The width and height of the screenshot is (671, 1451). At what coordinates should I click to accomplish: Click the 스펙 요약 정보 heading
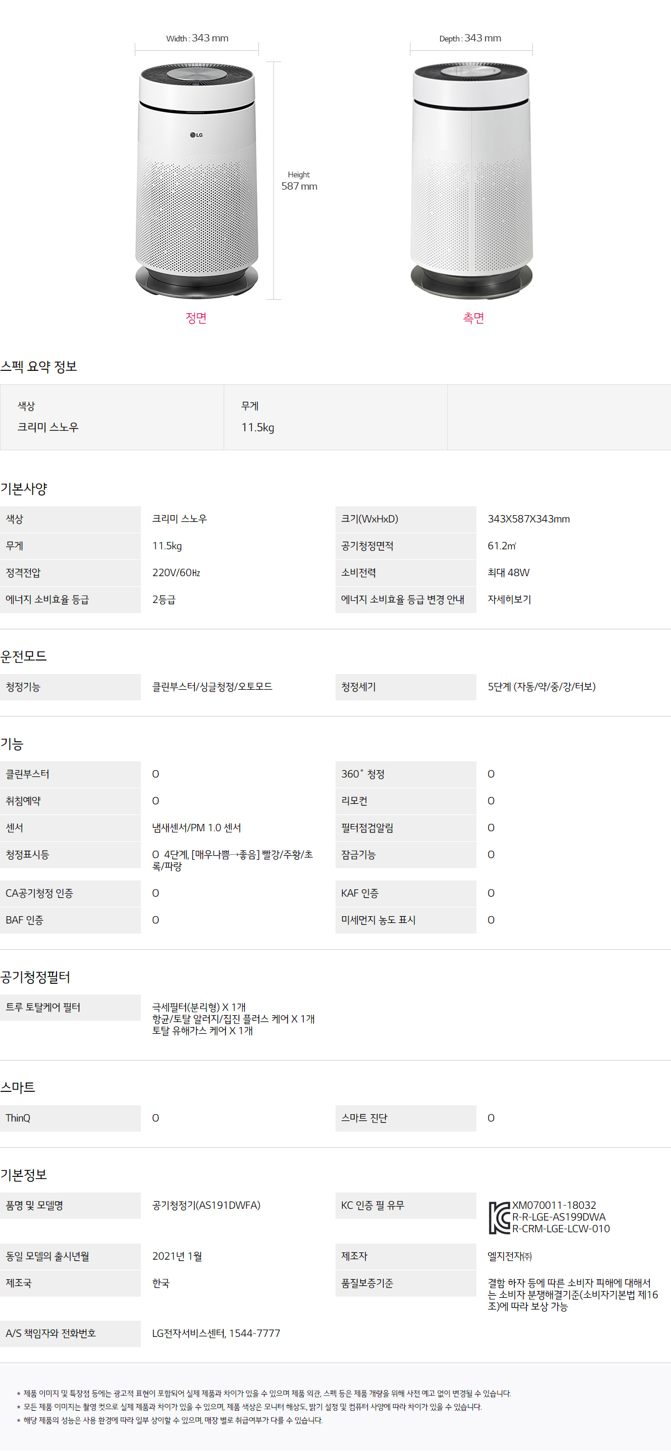click(39, 367)
